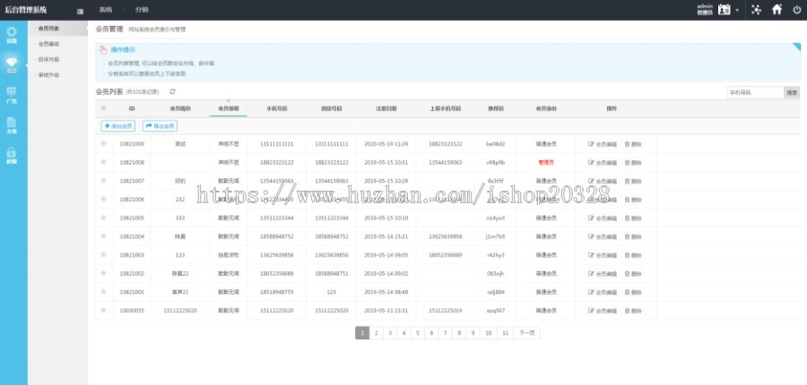The width and height of the screenshot is (807, 385).
Task: Click the ID column header
Action: pos(132,109)
